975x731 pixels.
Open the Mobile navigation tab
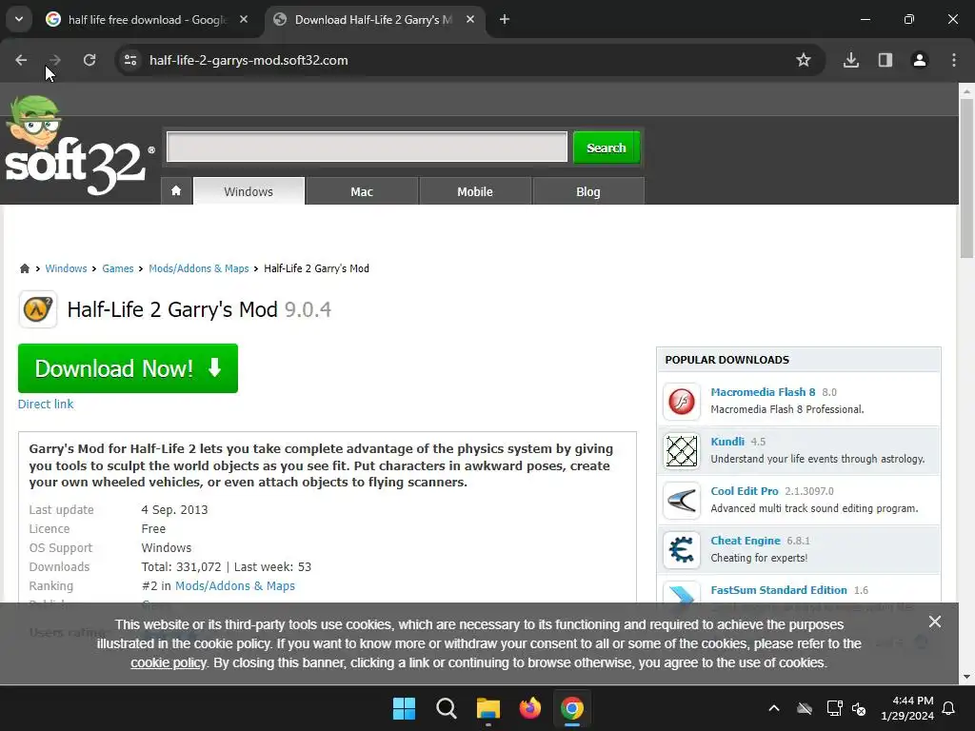click(475, 191)
